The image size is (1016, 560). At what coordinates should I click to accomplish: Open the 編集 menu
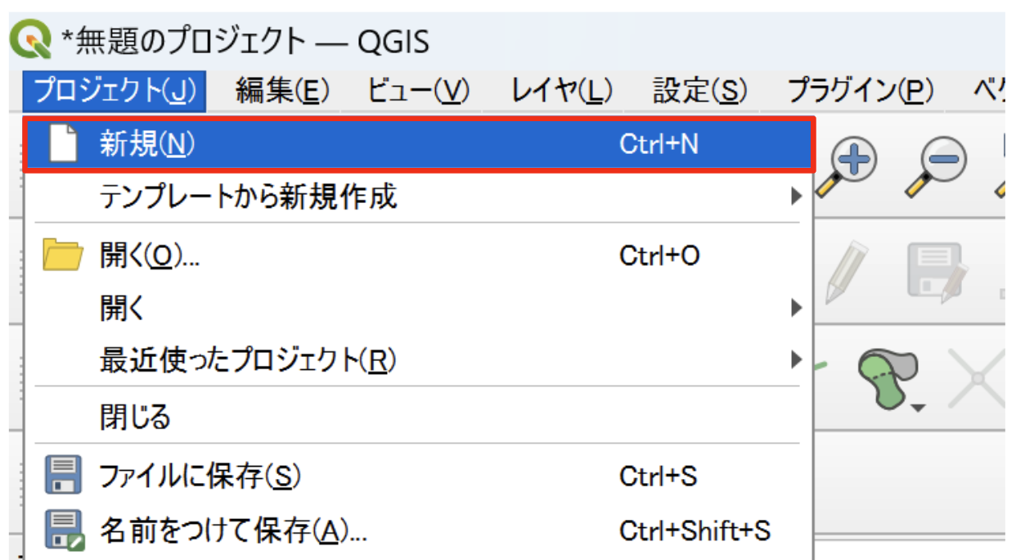click(x=282, y=92)
